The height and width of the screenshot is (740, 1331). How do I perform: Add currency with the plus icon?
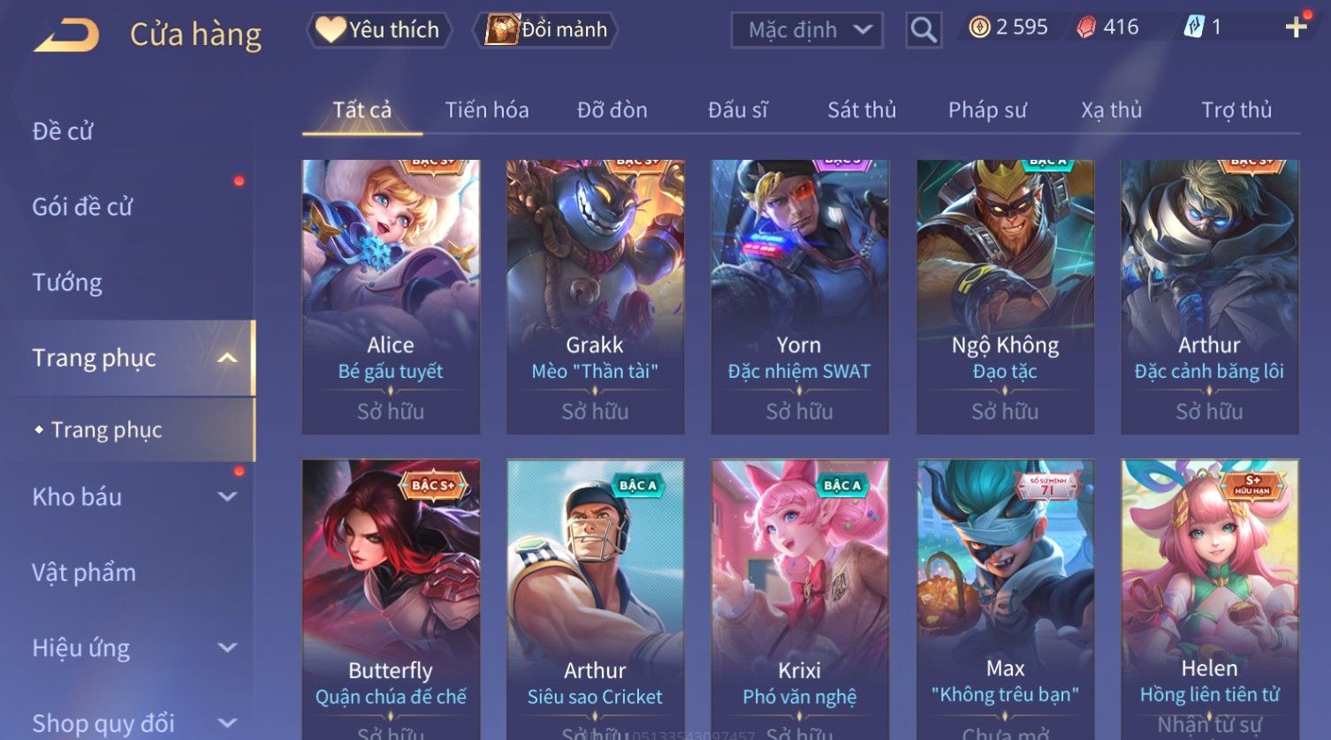click(1296, 27)
